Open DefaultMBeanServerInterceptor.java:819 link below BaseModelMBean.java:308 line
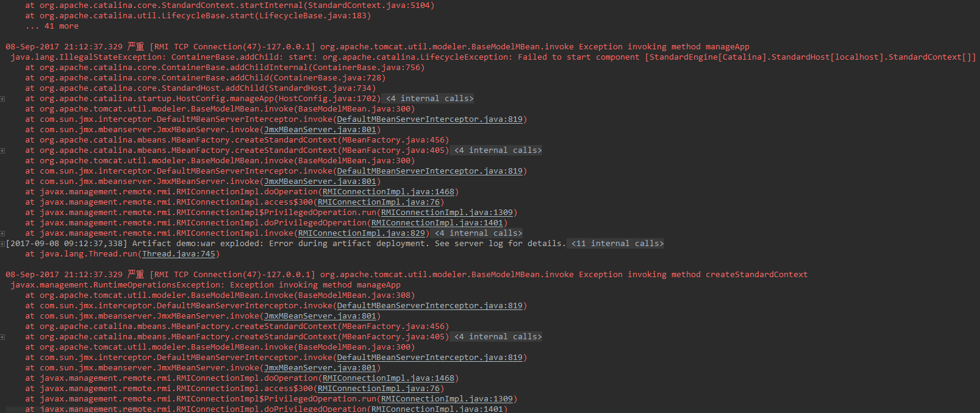The width and height of the screenshot is (980, 413). pos(430,306)
